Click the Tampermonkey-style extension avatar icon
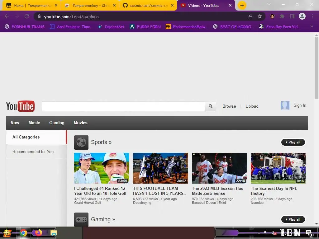319x239 pixels. [272, 16]
